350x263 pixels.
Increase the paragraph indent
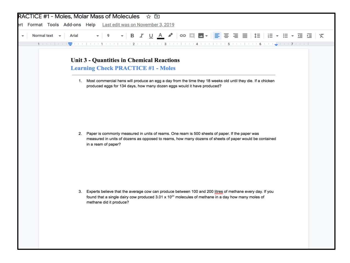(x=309, y=35)
